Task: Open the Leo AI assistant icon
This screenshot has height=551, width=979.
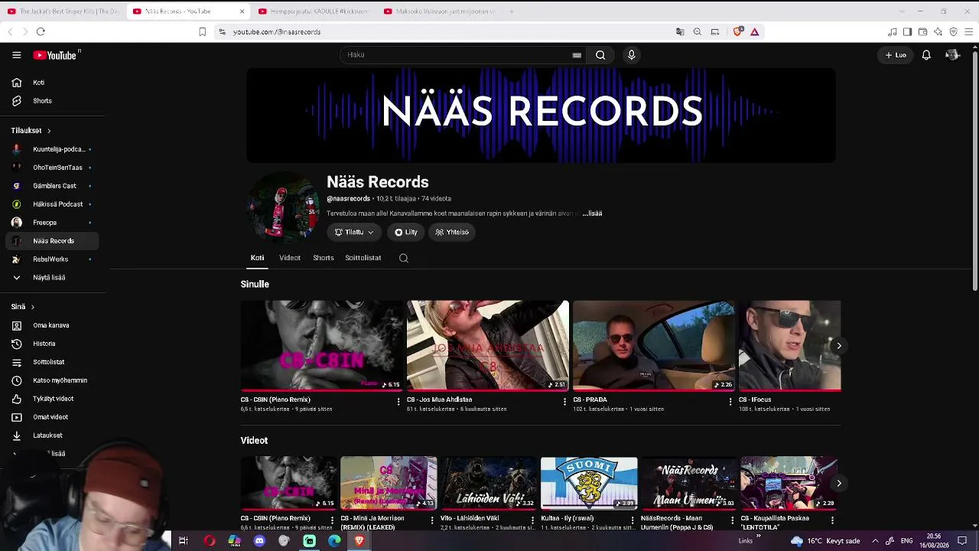Action: point(938,31)
